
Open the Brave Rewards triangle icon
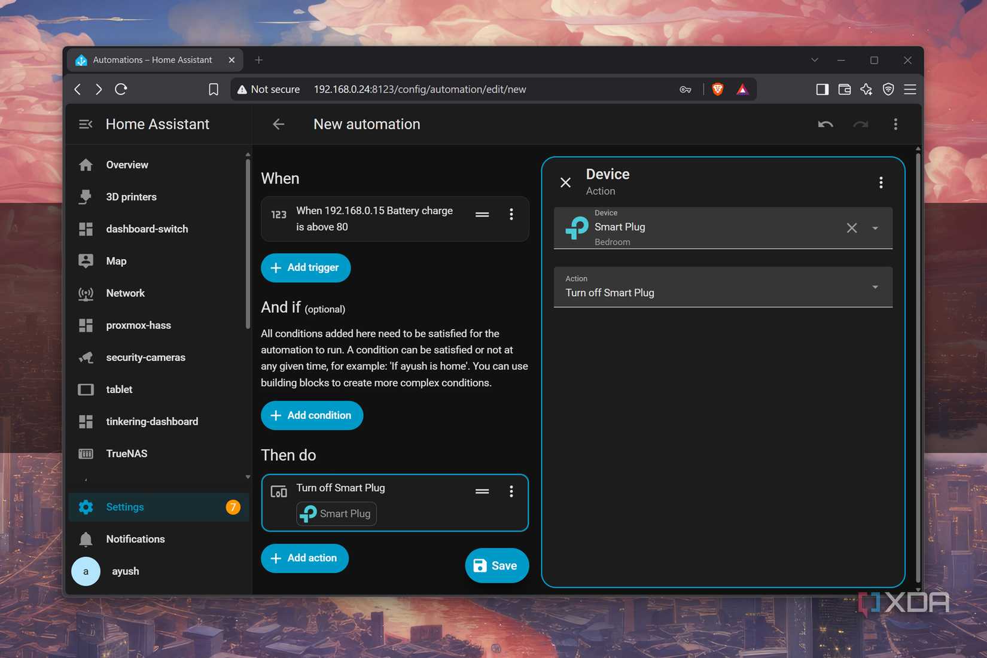(x=742, y=89)
